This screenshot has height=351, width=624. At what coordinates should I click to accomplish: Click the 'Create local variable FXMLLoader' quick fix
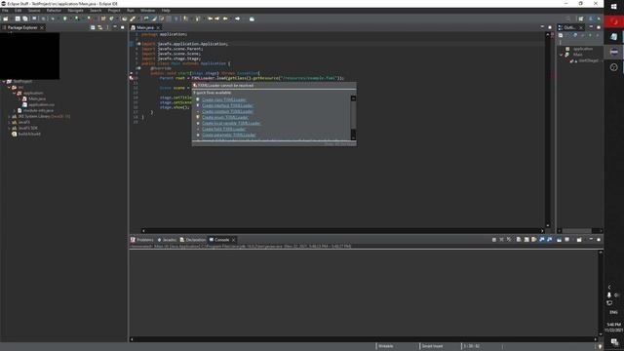(x=231, y=124)
